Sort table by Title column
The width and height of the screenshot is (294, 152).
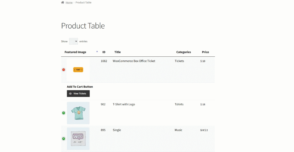tap(117, 52)
